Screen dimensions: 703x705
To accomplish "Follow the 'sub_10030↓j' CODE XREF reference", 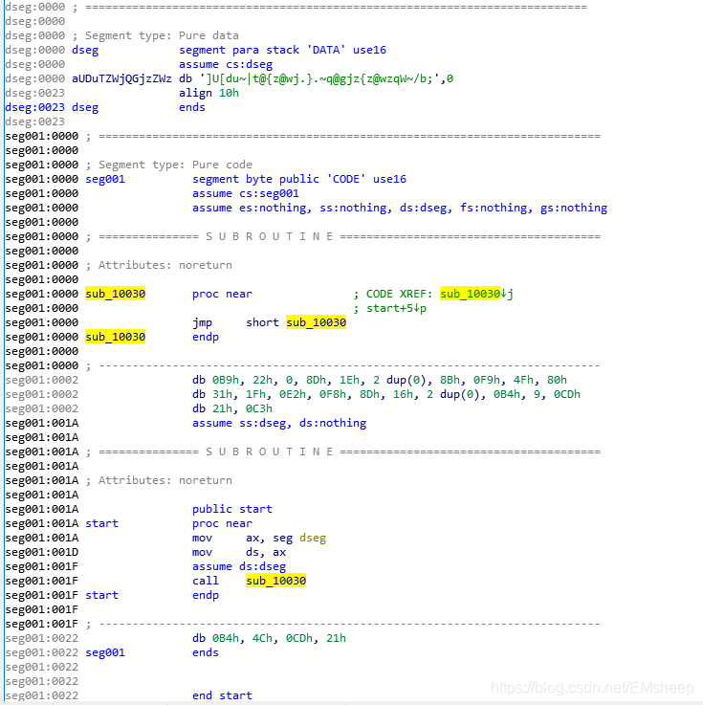I will (x=476, y=294).
